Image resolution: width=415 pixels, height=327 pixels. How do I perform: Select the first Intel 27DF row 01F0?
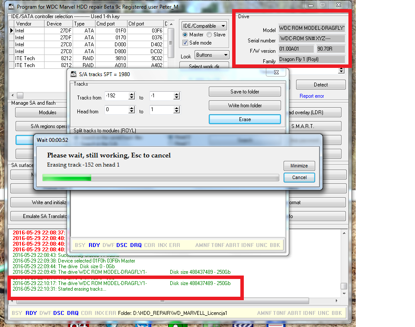click(88, 31)
